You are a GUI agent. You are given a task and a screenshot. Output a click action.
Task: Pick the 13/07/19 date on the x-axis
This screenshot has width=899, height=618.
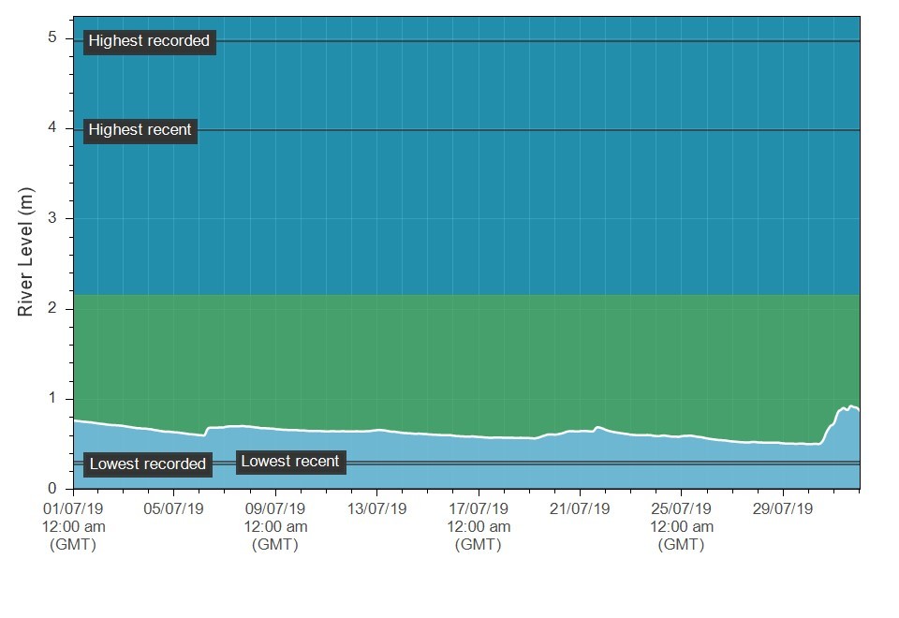click(x=376, y=509)
